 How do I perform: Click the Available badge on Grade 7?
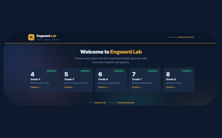[x=153, y=71]
